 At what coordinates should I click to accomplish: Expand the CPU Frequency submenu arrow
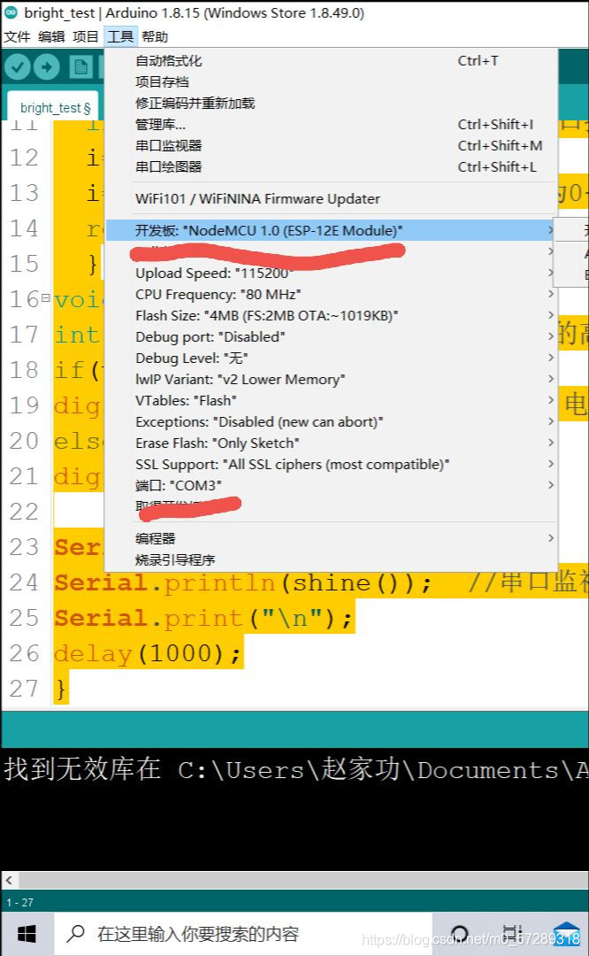pos(550,294)
